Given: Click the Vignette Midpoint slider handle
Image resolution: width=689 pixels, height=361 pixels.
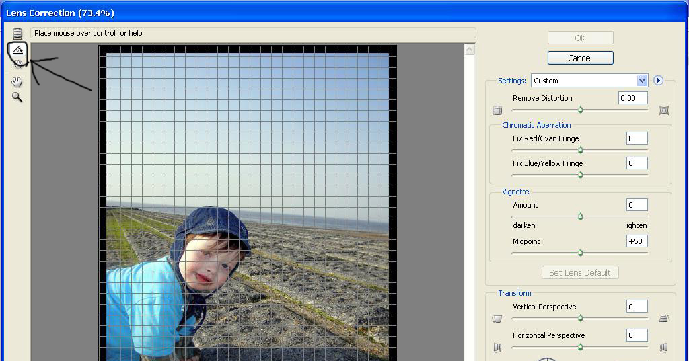Looking at the screenshot, I should pos(580,253).
